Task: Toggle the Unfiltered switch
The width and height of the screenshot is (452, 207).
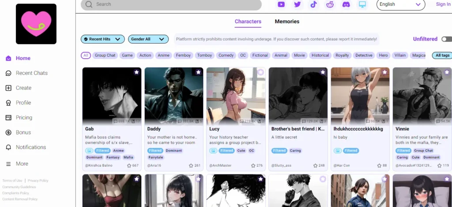Action: pos(447,39)
